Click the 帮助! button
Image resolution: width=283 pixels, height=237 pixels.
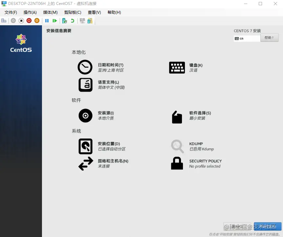269,37
